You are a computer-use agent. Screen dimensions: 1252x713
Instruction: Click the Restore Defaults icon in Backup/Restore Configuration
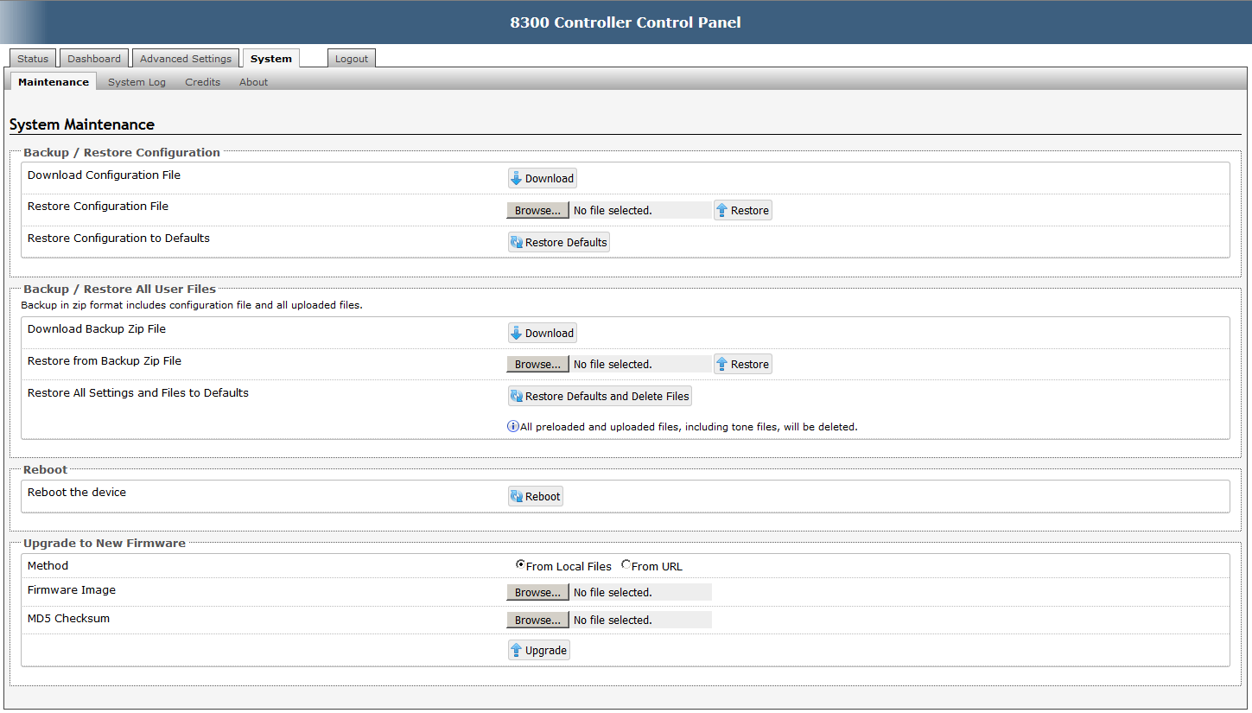pos(518,241)
